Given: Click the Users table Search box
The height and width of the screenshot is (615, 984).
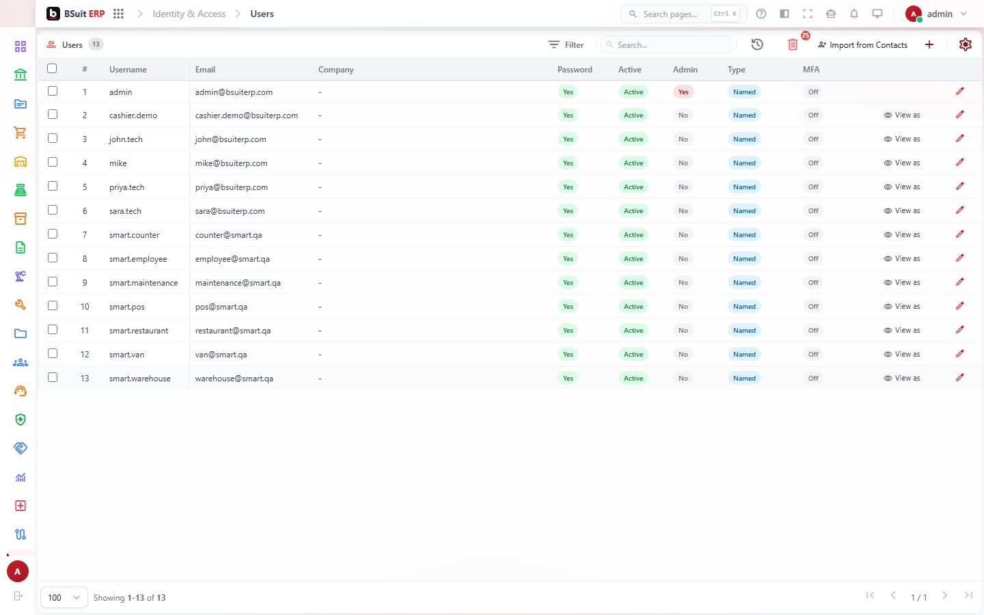Looking at the screenshot, I should click(x=666, y=44).
